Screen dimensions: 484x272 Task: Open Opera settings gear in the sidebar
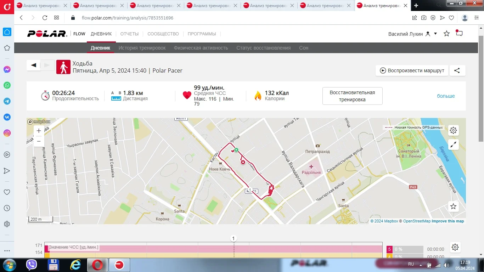[x=7, y=224]
